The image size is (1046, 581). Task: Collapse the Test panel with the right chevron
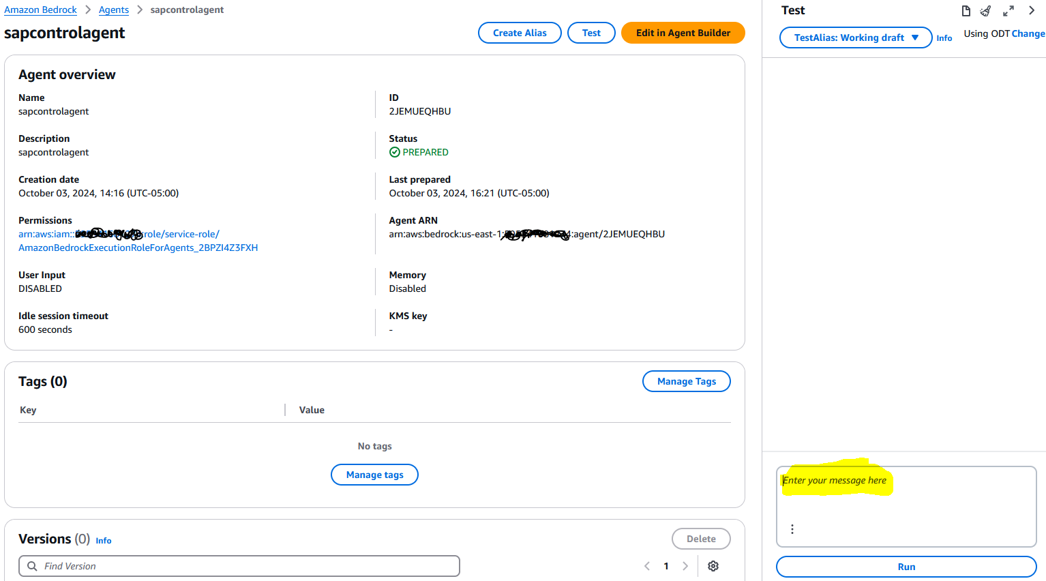(x=1032, y=11)
